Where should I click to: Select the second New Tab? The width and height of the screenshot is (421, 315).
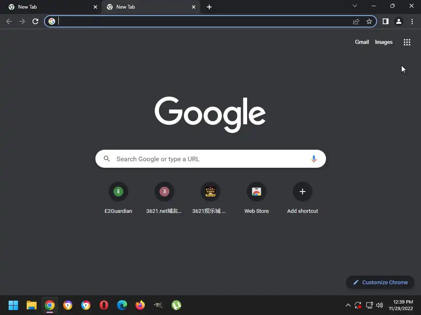[150, 7]
